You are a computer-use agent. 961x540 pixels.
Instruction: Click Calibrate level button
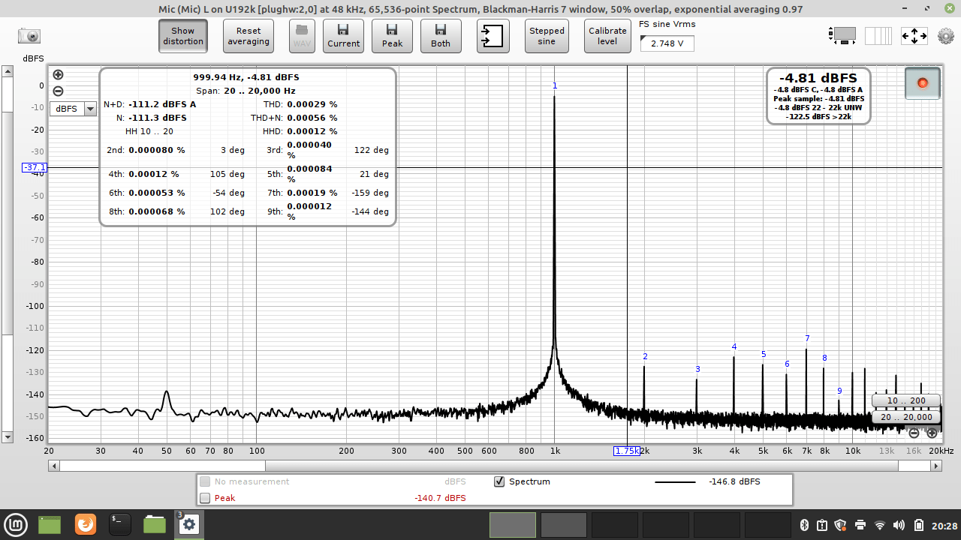pyautogui.click(x=607, y=36)
